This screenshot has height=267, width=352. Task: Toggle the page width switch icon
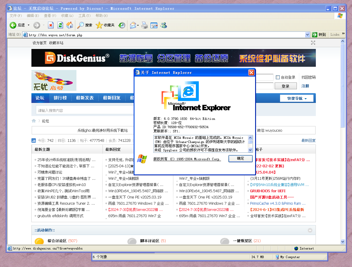(313, 43)
